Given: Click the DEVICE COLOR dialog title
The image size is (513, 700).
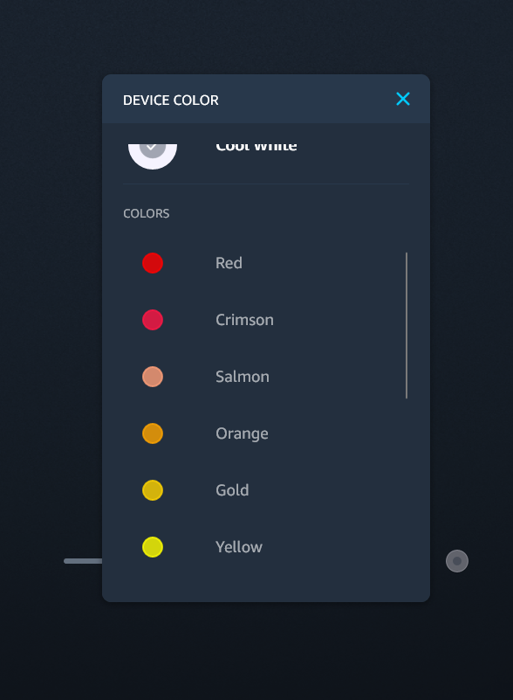Looking at the screenshot, I should (x=171, y=100).
